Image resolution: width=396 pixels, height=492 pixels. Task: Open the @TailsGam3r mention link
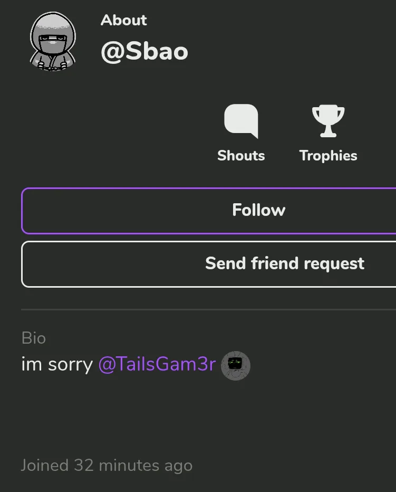[x=157, y=364]
